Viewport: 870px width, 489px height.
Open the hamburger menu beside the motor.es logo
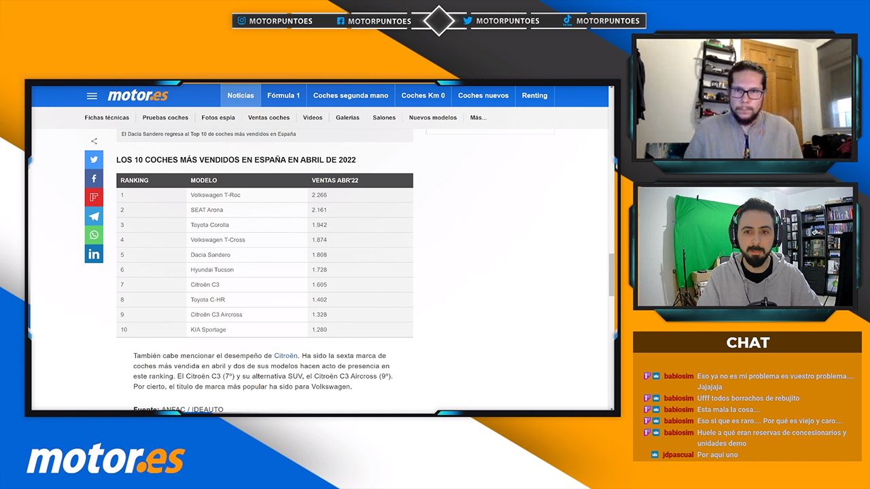[92, 96]
